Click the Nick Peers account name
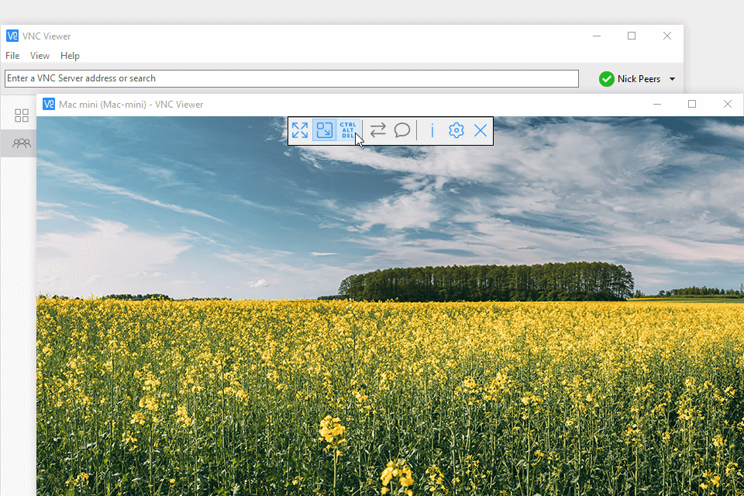744x496 pixels. click(639, 78)
